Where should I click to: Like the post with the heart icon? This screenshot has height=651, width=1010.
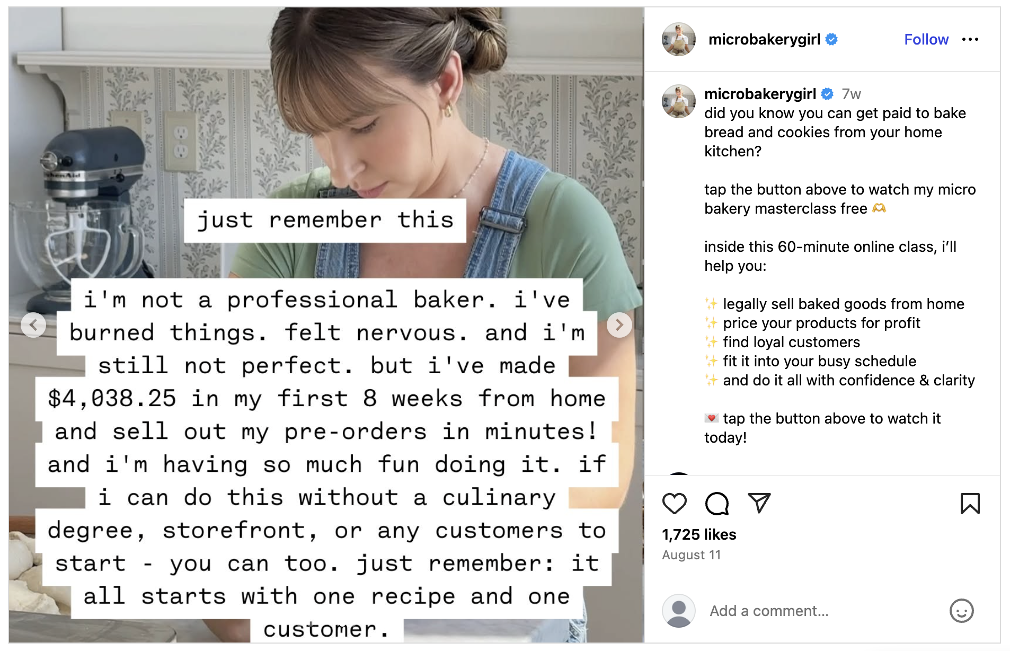click(x=674, y=504)
